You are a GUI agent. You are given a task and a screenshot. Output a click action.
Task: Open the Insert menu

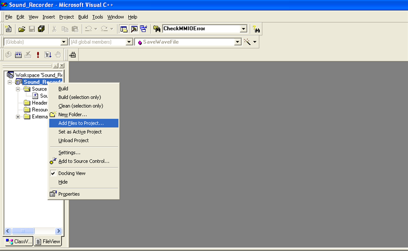click(x=49, y=17)
